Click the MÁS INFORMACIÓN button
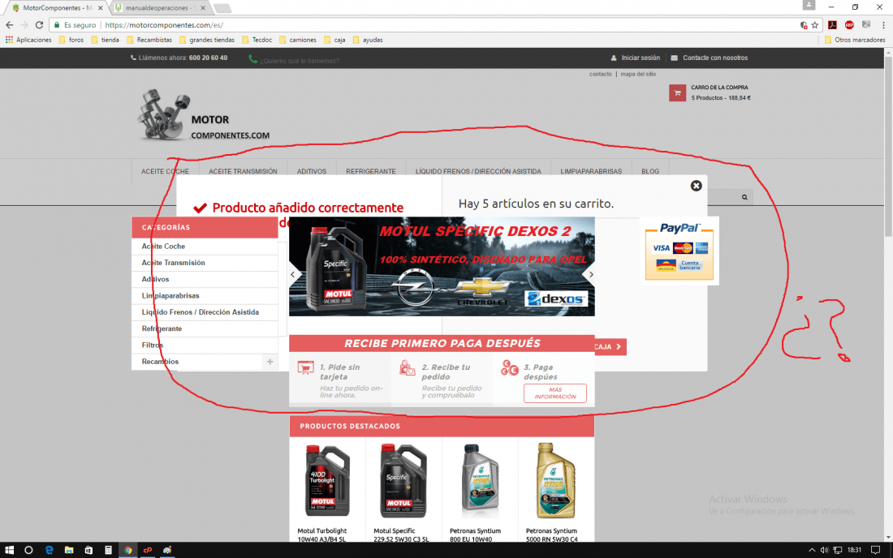 coord(554,393)
